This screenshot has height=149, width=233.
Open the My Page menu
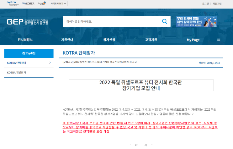(x=193, y=40)
